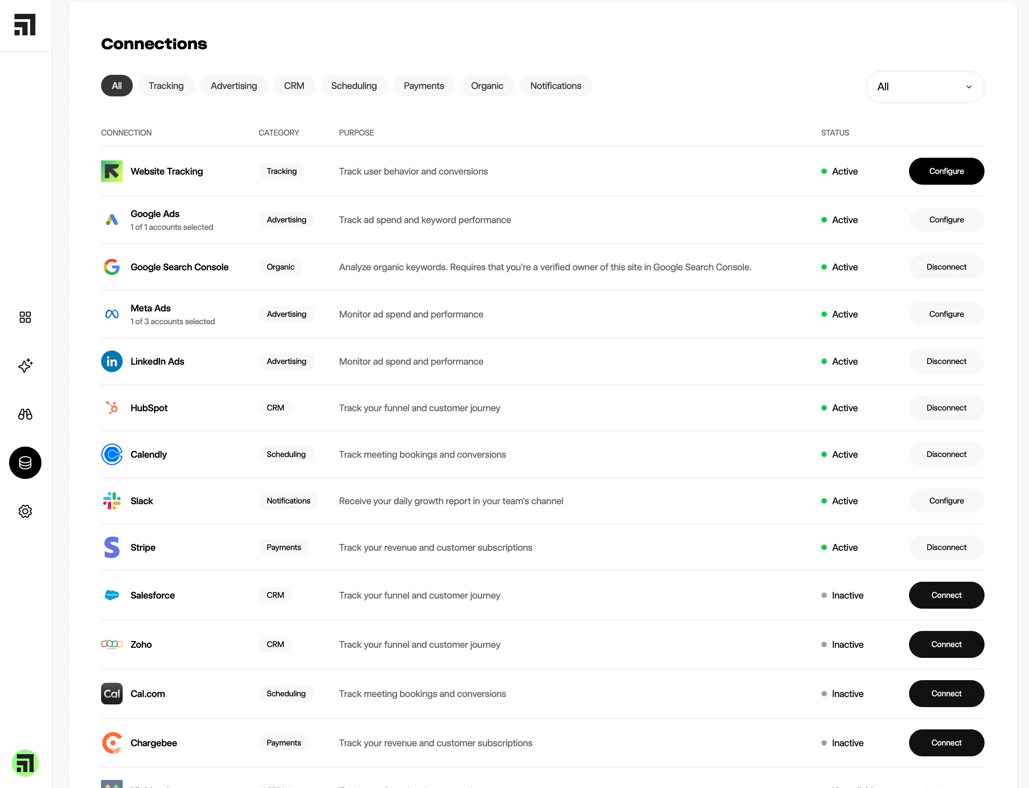
Task: Select the database connections sidebar icon
Action: [x=25, y=462]
